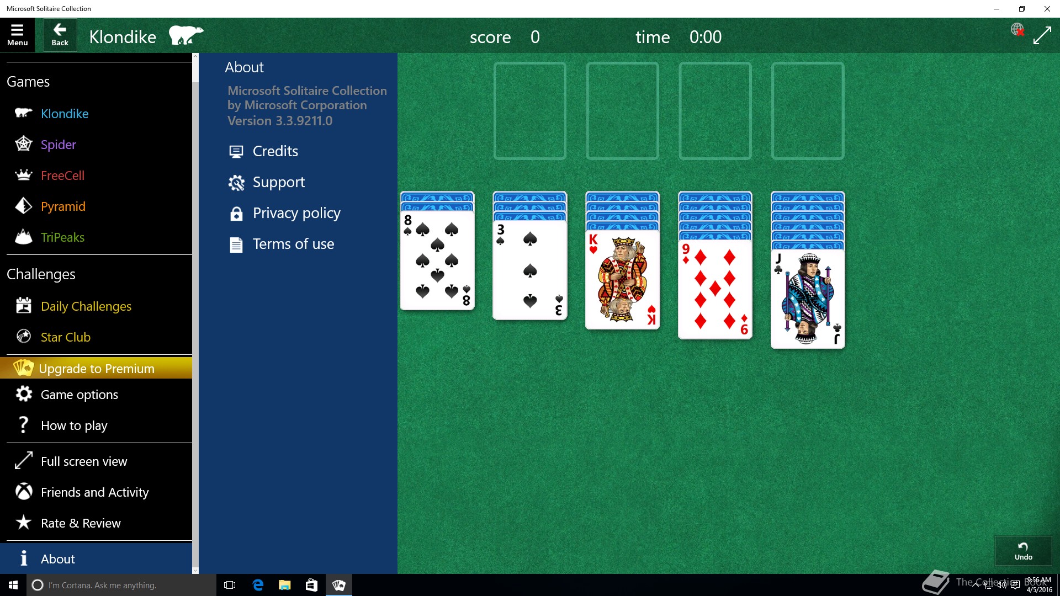Image resolution: width=1060 pixels, height=596 pixels.
Task: Click the How to play question mark icon
Action: (x=23, y=425)
